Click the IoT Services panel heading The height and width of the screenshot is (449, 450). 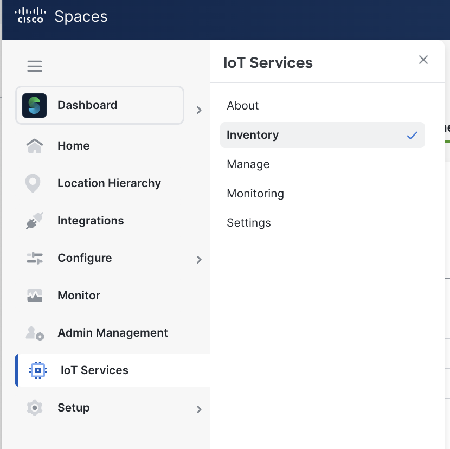point(268,62)
